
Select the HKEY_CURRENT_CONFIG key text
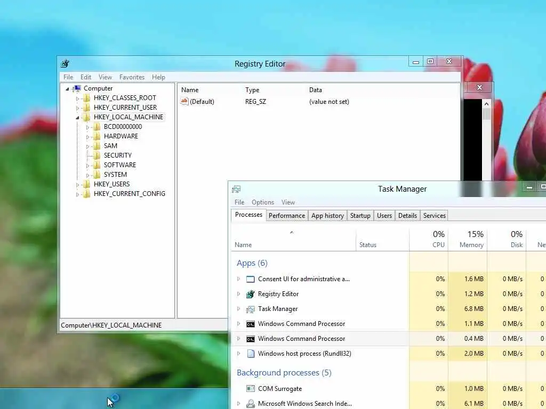tap(130, 194)
